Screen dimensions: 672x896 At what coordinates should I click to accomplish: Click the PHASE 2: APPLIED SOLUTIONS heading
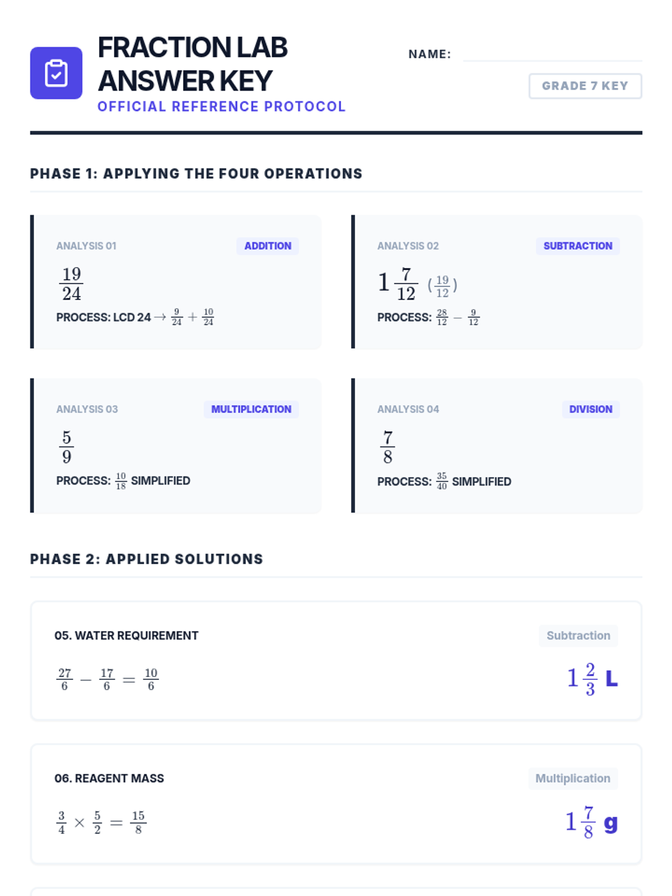click(146, 559)
